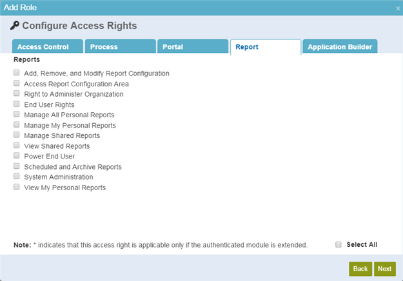Click the Report tab

point(266,47)
